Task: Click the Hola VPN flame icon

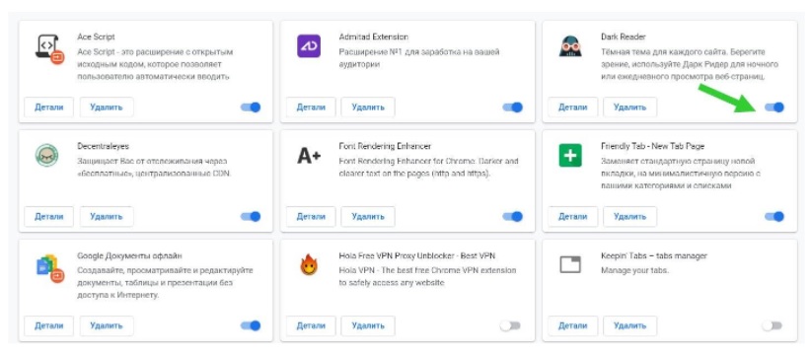Action: (x=309, y=265)
